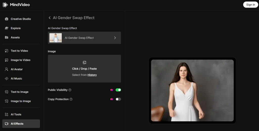Open Creative Studio from sidebar icon

[x=7, y=19]
